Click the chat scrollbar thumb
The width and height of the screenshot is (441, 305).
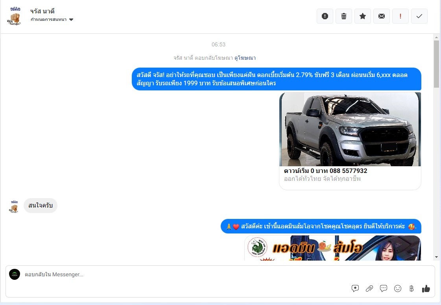point(437,64)
